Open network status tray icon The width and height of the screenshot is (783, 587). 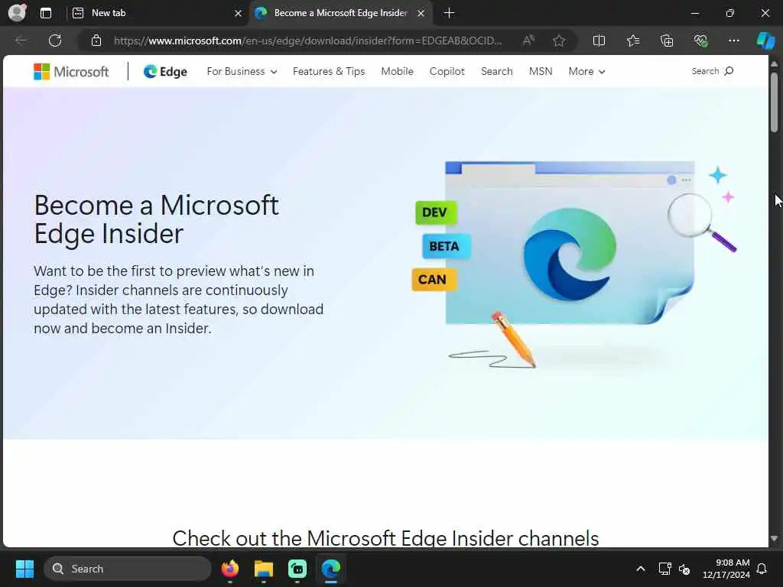tap(664, 569)
